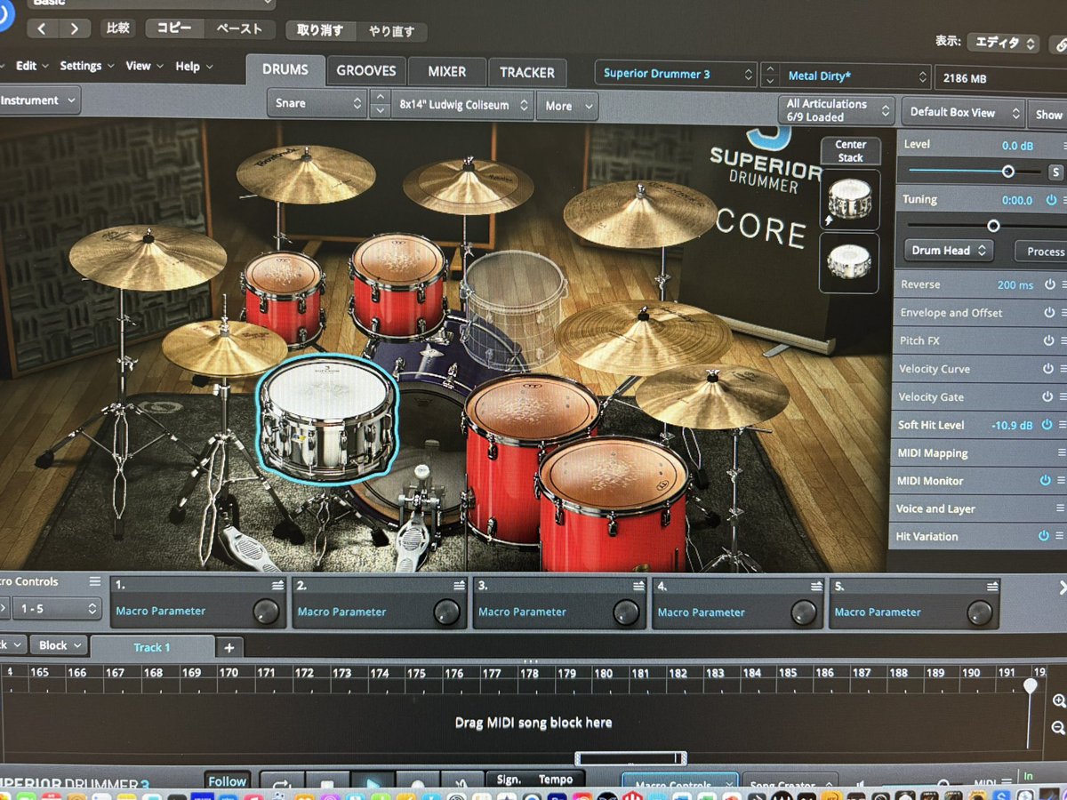This screenshot has height=800, width=1067.
Task: Click the assign icon on macro 3
Action: coord(638,586)
